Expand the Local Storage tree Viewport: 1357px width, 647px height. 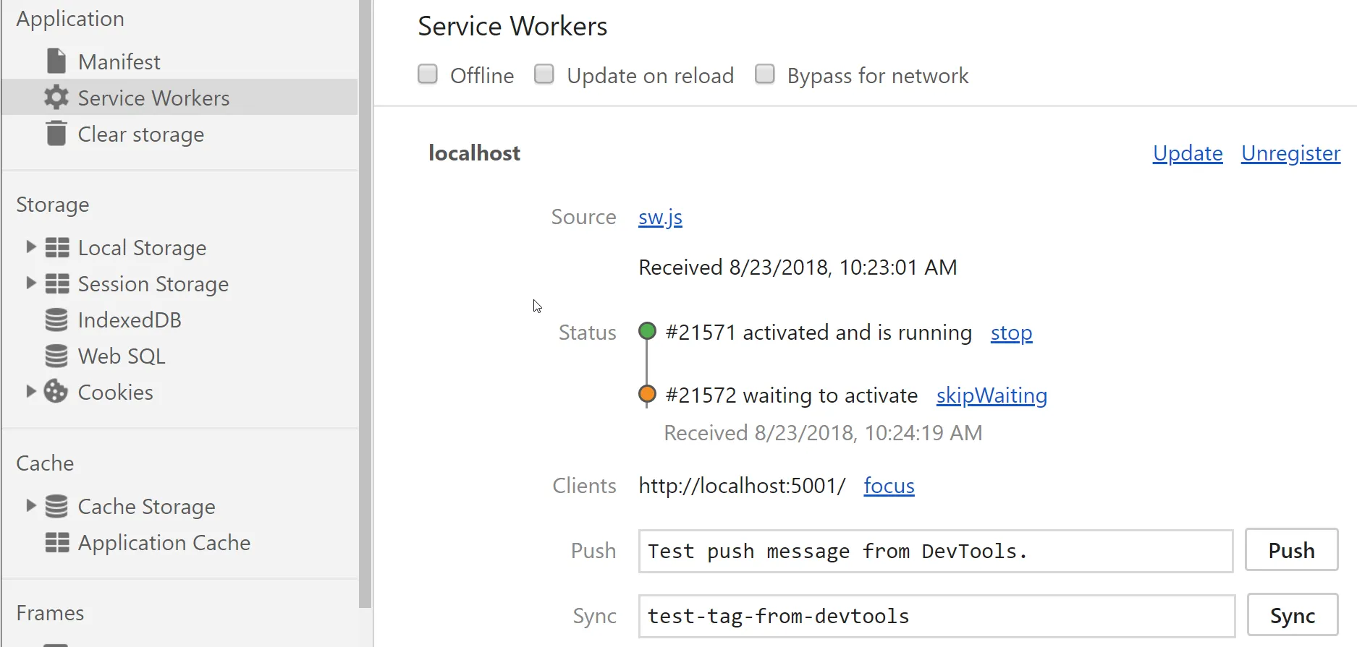tap(30, 247)
